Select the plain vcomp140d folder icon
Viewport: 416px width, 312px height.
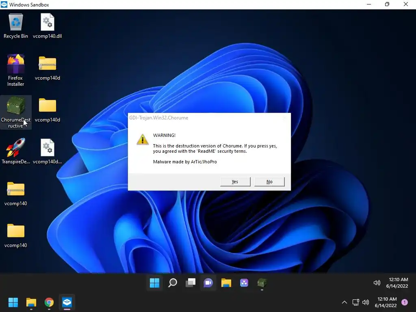click(47, 110)
